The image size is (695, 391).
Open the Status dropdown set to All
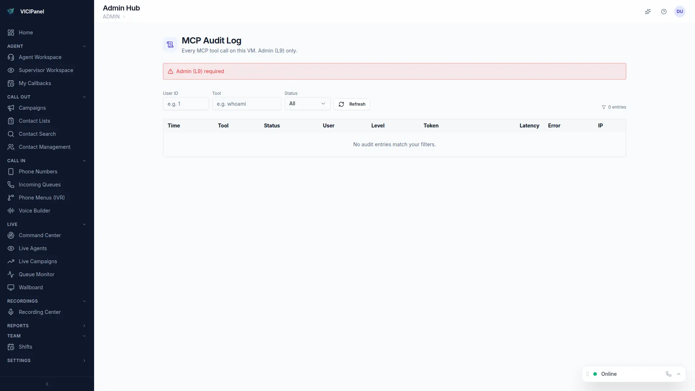click(x=307, y=104)
